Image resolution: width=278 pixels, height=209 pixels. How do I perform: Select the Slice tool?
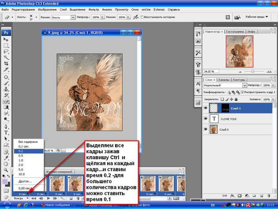point(6,70)
